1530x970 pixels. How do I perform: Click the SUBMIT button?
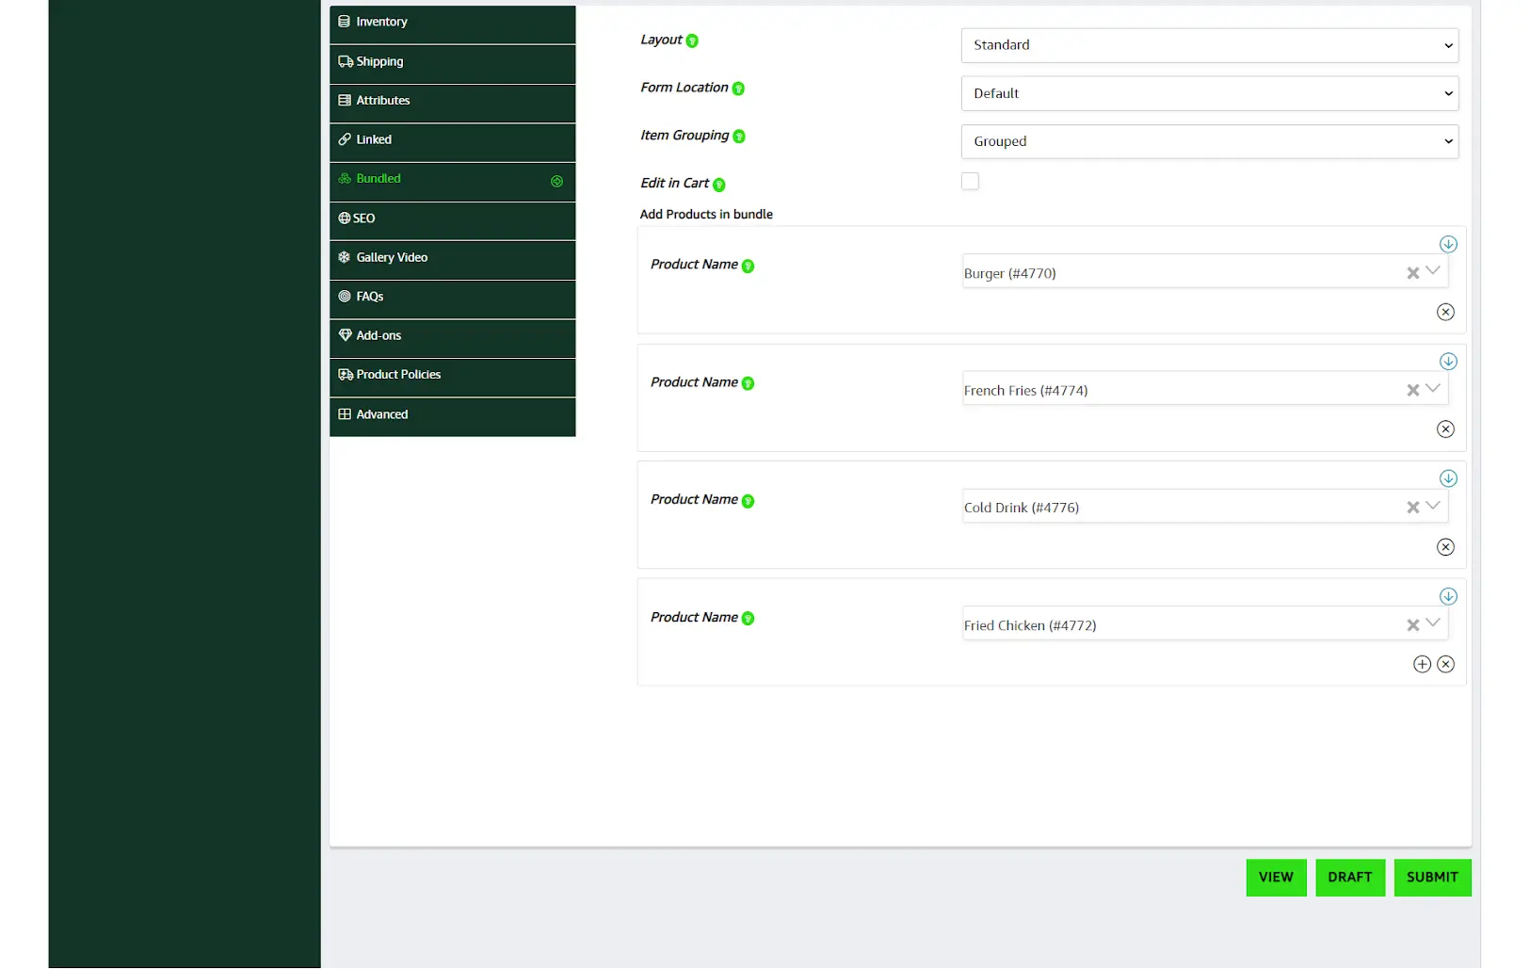(x=1432, y=878)
